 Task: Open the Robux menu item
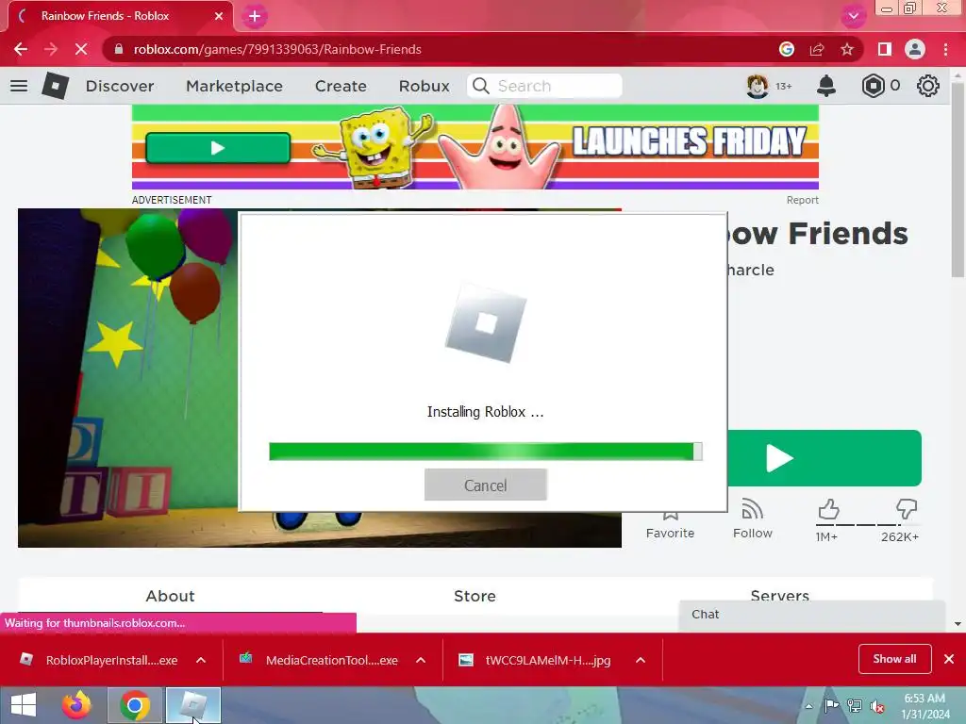pyautogui.click(x=424, y=86)
